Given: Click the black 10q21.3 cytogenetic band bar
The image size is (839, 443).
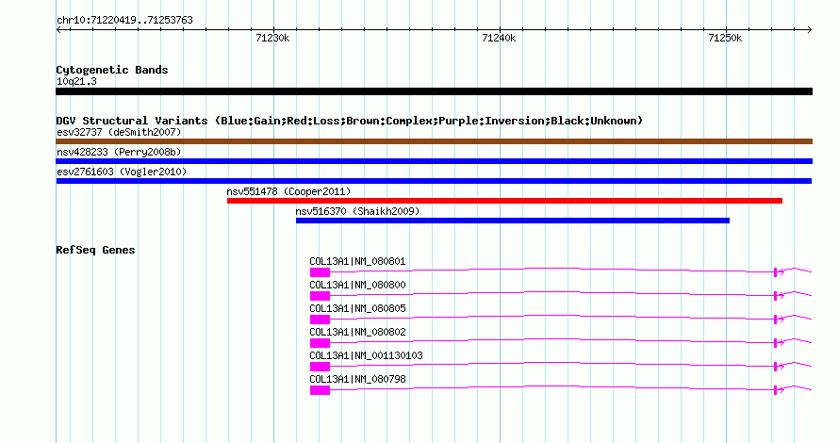Looking at the screenshot, I should pos(434,92).
